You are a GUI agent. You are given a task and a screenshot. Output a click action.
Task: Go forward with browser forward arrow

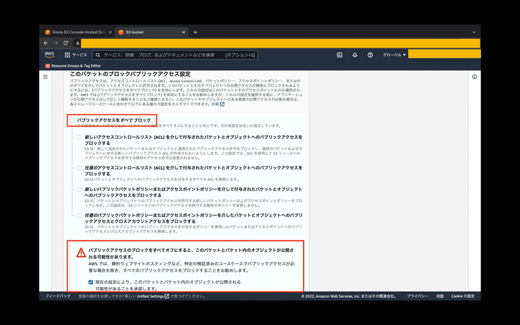(56, 43)
